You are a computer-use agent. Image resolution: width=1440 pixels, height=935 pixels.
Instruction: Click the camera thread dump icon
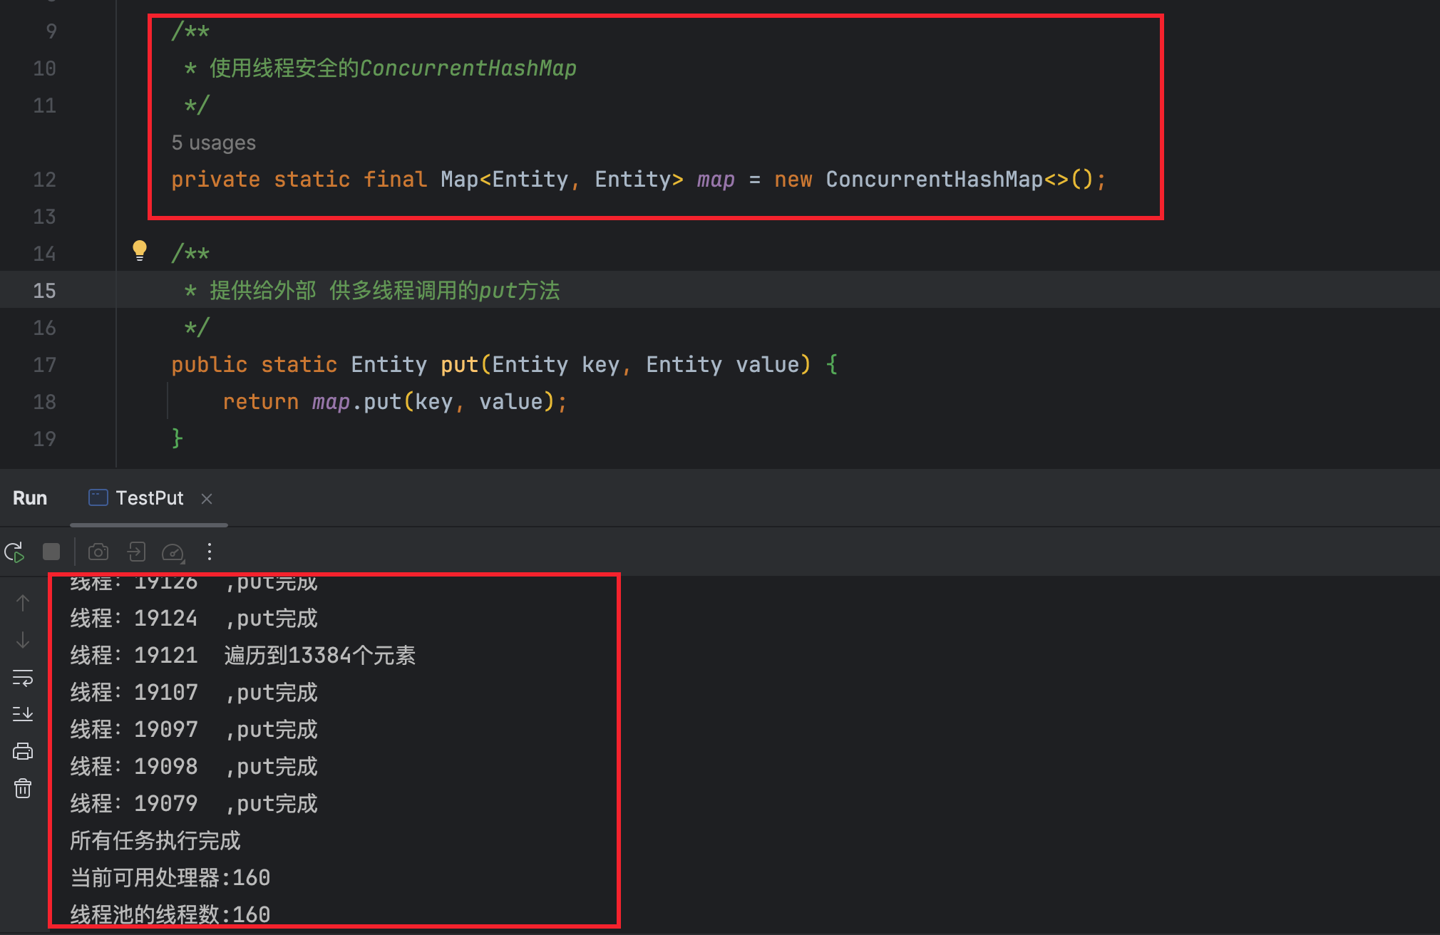(98, 552)
